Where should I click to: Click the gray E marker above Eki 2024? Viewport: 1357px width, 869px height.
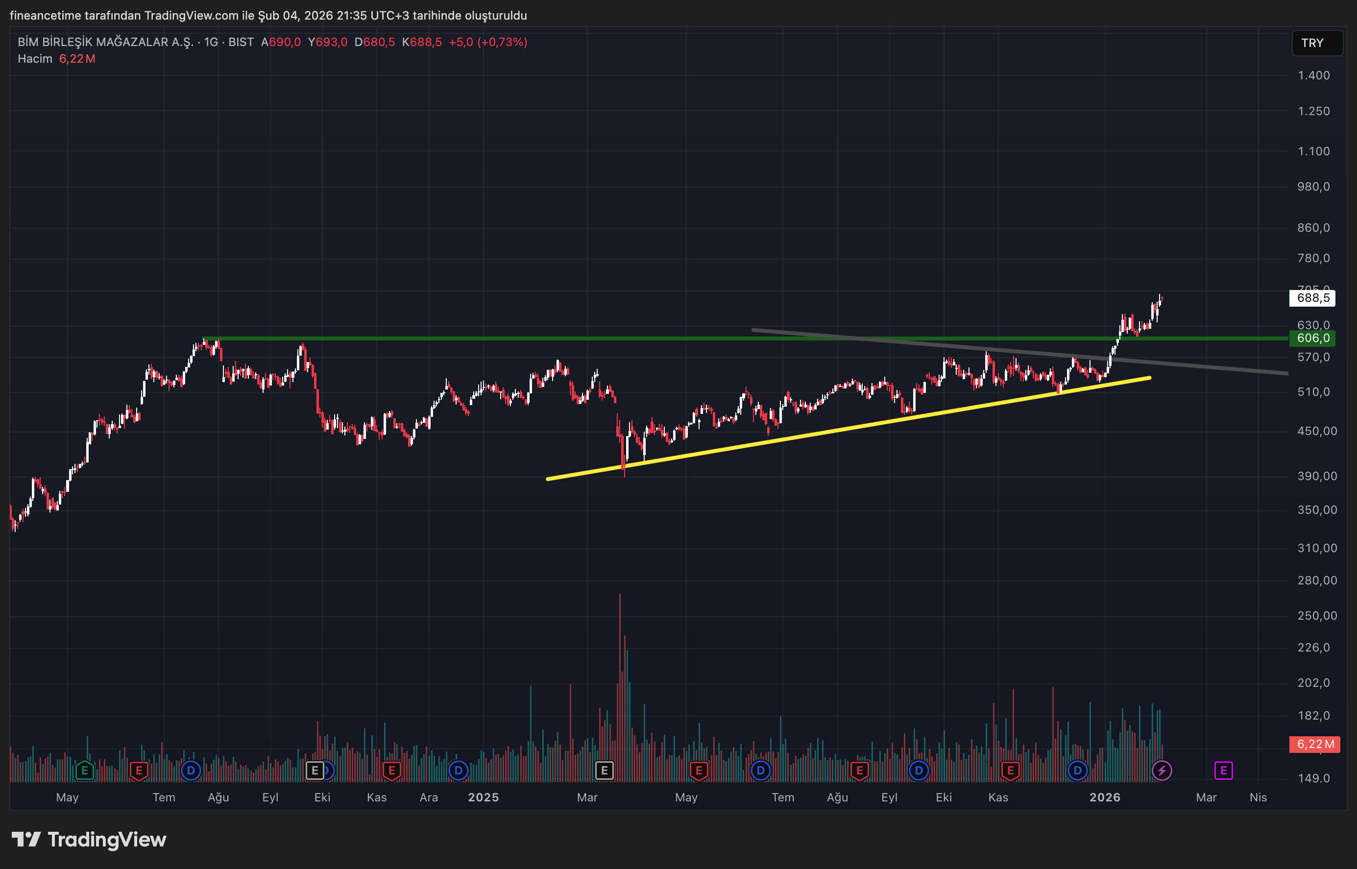tap(315, 770)
